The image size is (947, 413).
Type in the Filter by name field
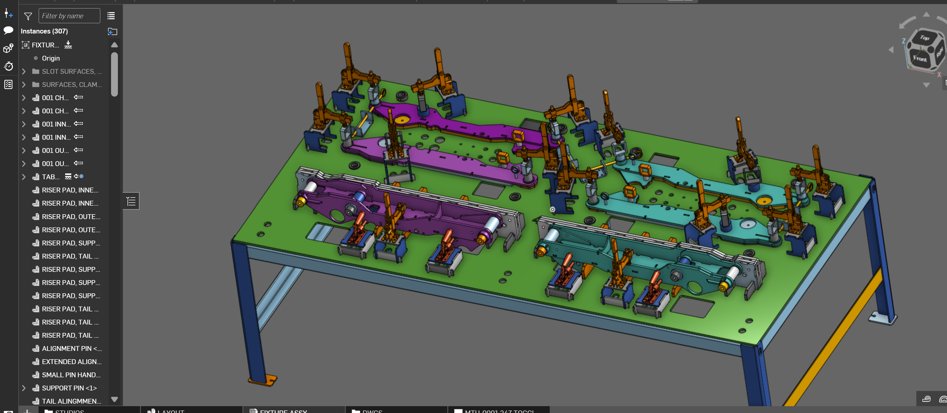tap(69, 16)
